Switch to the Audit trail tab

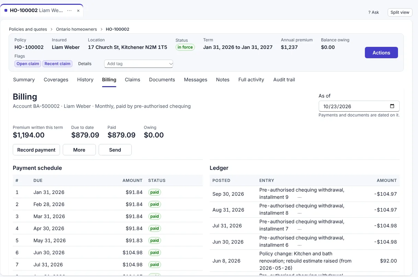pos(284,80)
